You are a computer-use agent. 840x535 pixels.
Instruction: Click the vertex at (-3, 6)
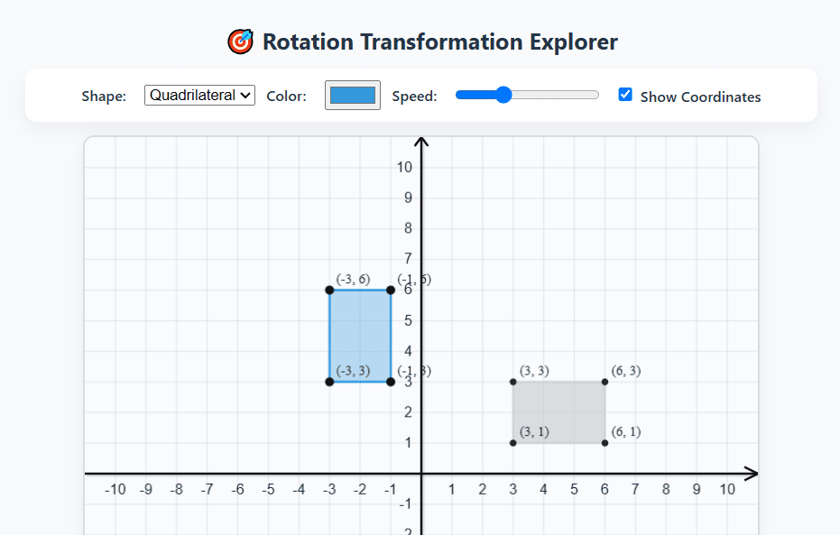click(x=328, y=291)
